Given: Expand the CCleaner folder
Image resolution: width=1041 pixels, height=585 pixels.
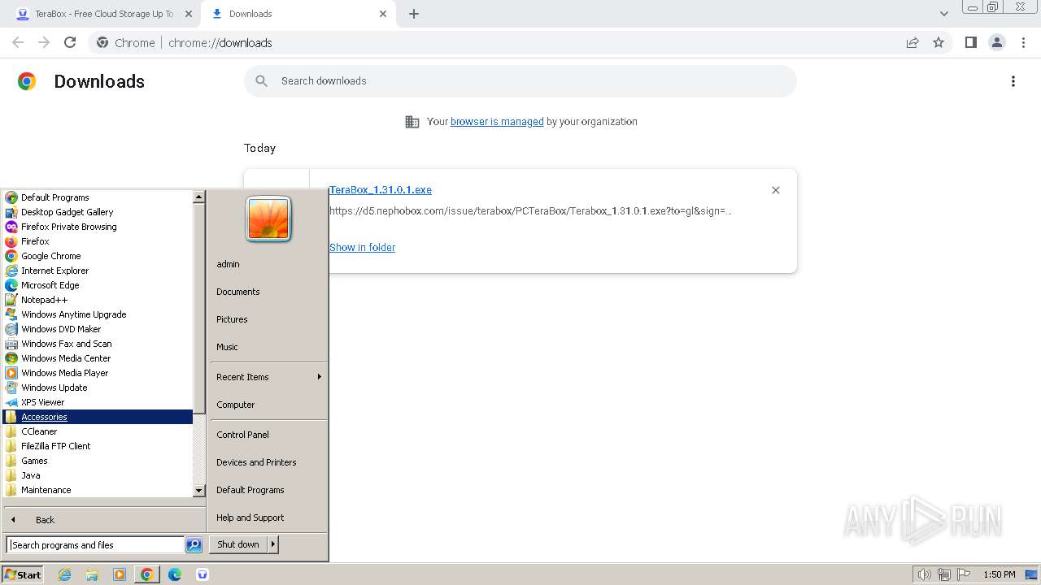Looking at the screenshot, I should [98, 431].
